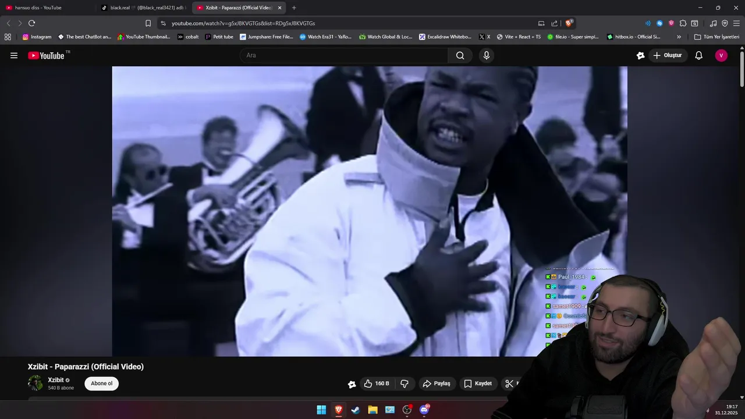This screenshot has width=745, height=419.
Task: Click the share icon in the address bar
Action: tap(554, 23)
